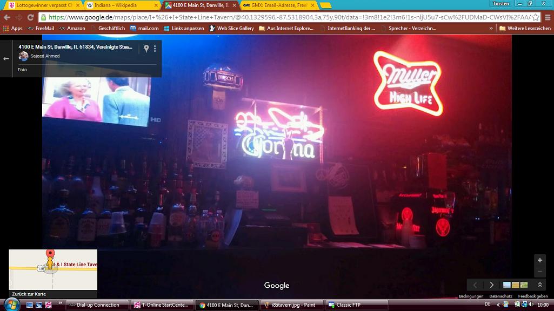Open the Apps bookmarks shortcut
Viewport: 554px width, 311px height.
point(13,28)
